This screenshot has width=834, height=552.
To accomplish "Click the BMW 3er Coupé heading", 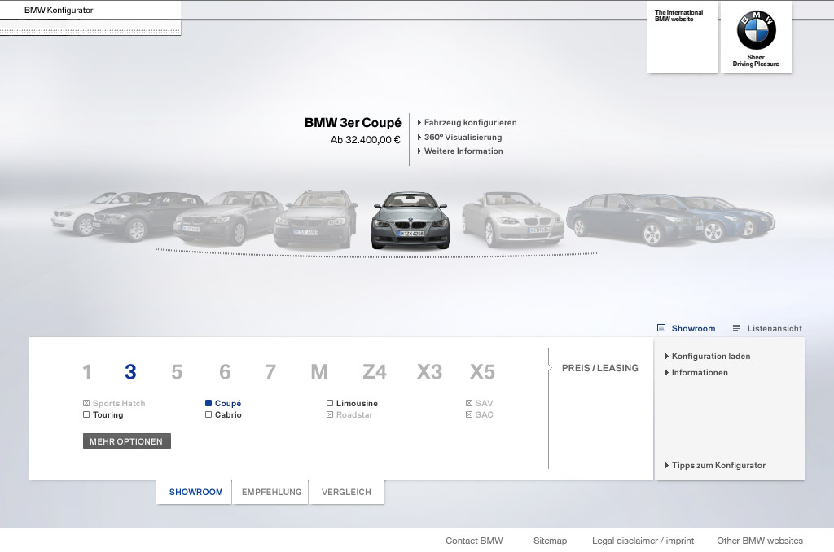I will [353, 123].
